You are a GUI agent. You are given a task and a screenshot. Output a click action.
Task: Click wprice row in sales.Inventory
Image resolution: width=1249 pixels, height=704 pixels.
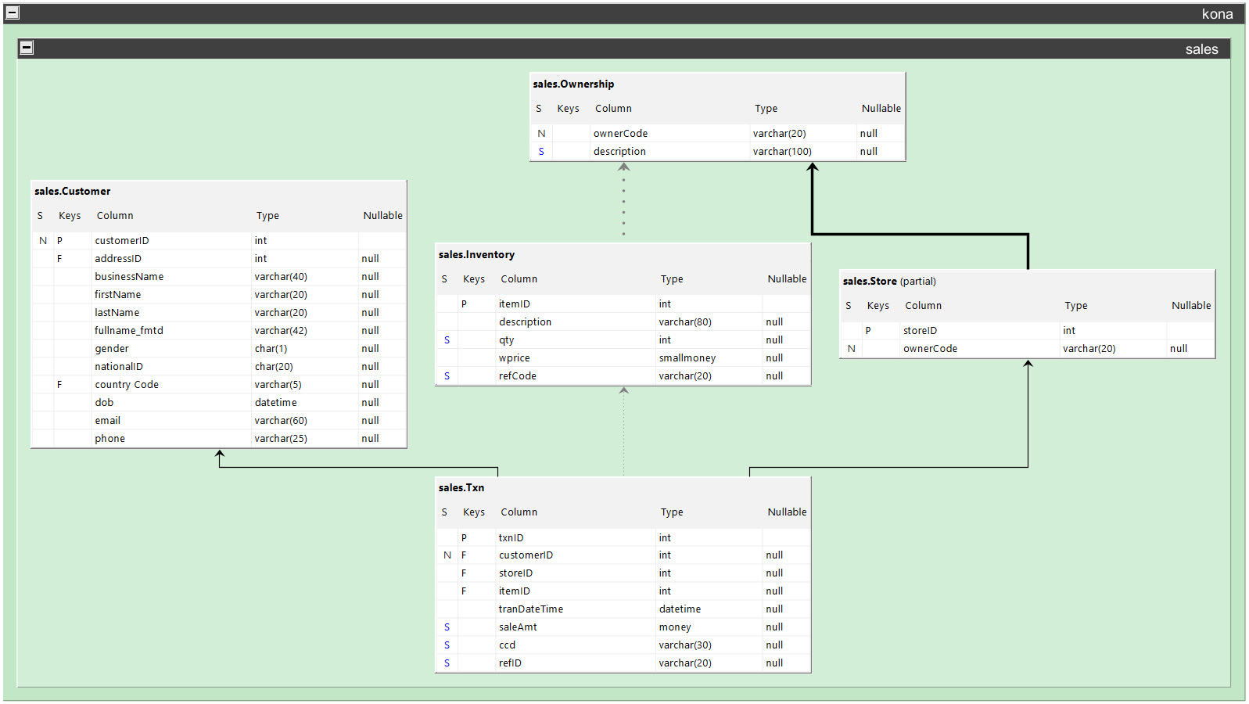click(623, 357)
